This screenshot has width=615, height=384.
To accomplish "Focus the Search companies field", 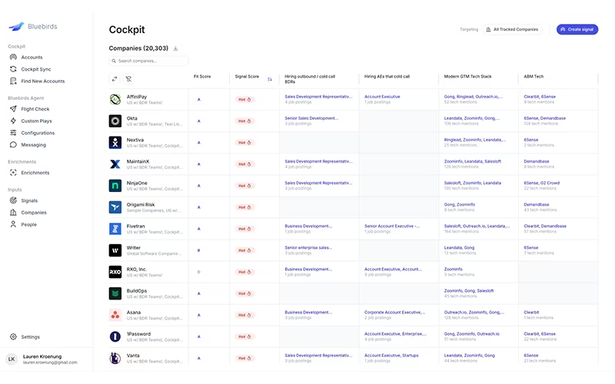I will [148, 61].
